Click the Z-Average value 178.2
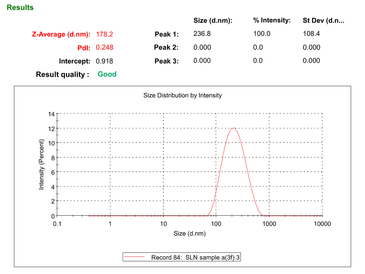The height and width of the screenshot is (274, 365). point(104,34)
